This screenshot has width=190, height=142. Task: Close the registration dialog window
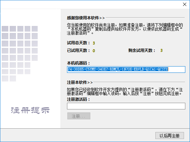click(x=185, y=4)
